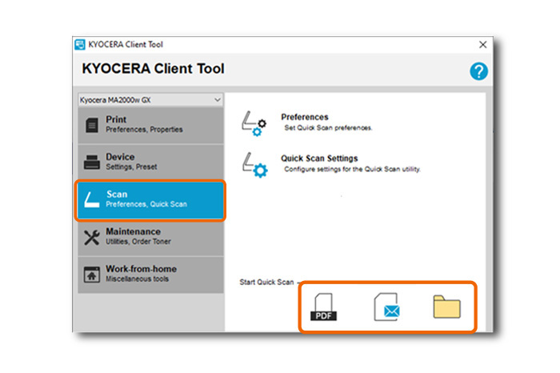Start Quick Scan to PDF icon
560x373 pixels.
(325, 307)
